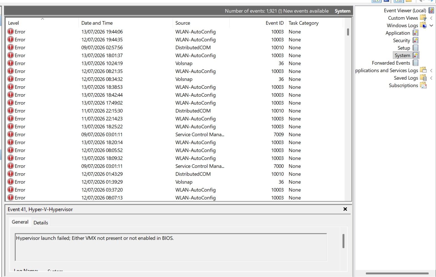Image resolution: width=436 pixels, height=277 pixels.
Task: Select the Application tree item label
Action: click(x=398, y=33)
